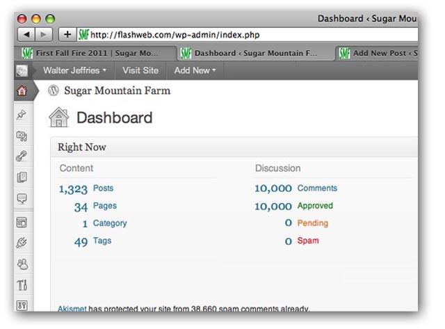Click the 0 count beside Spam
Viewport: 445px width, 329px height.
tap(289, 241)
